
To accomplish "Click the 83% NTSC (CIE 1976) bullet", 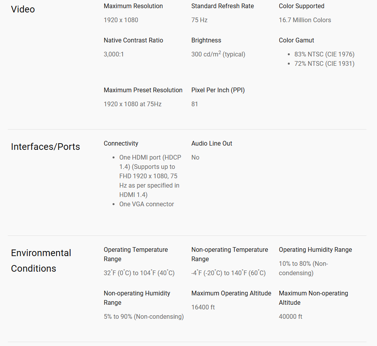I will (324, 54).
